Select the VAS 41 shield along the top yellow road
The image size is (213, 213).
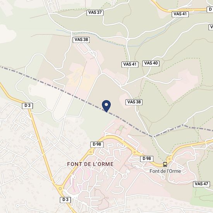(x=180, y=14)
